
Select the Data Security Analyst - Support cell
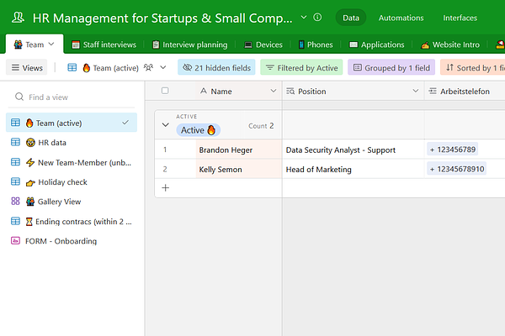pos(353,150)
